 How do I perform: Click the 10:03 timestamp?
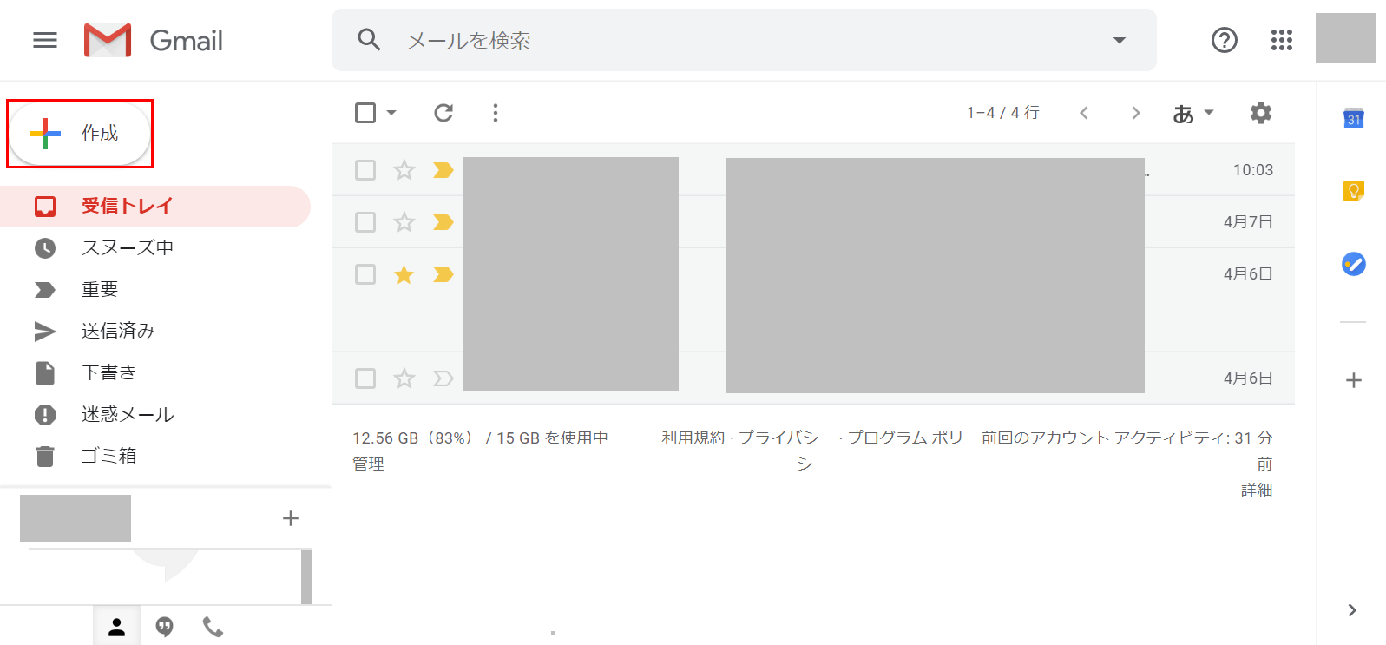1253,170
